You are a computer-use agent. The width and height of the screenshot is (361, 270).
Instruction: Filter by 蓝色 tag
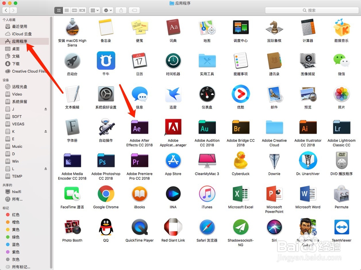point(25,244)
